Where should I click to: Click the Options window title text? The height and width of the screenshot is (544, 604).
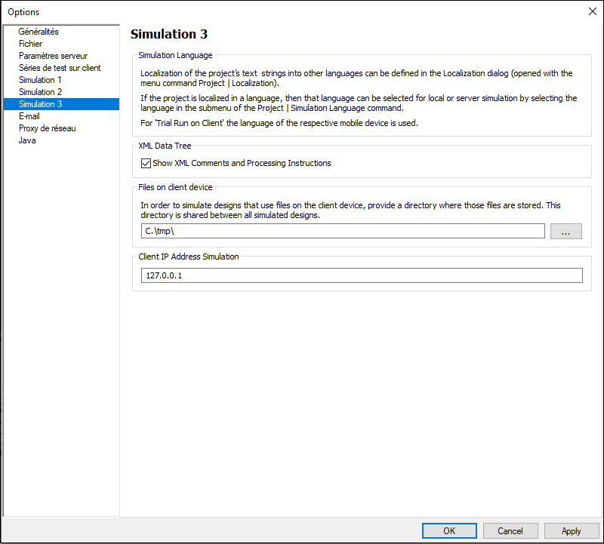pos(23,12)
